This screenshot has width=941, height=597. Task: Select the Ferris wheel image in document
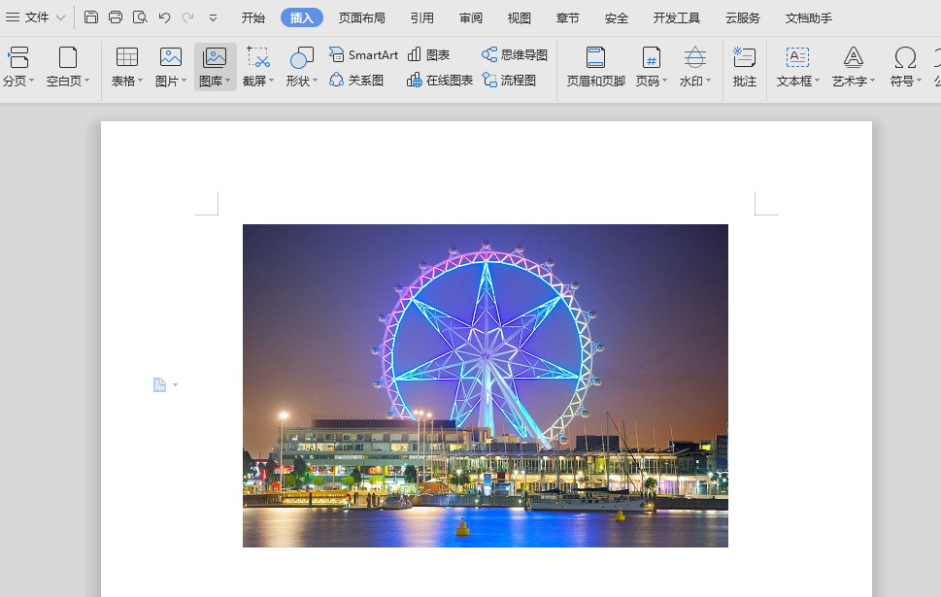coord(485,385)
